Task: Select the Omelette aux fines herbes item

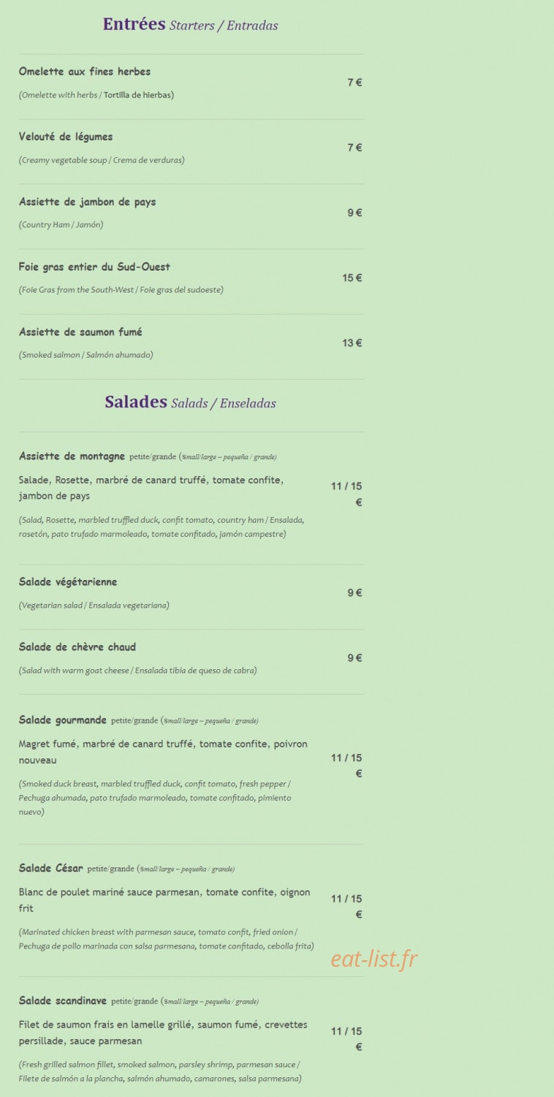Action: point(85,72)
